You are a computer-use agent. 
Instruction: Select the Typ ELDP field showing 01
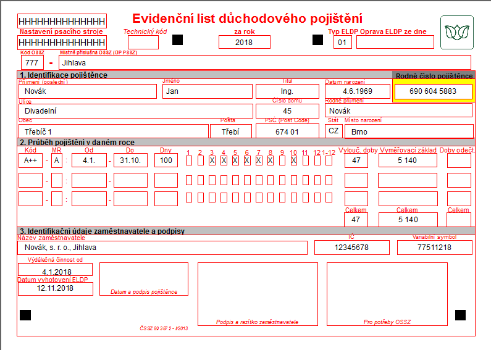[343, 42]
